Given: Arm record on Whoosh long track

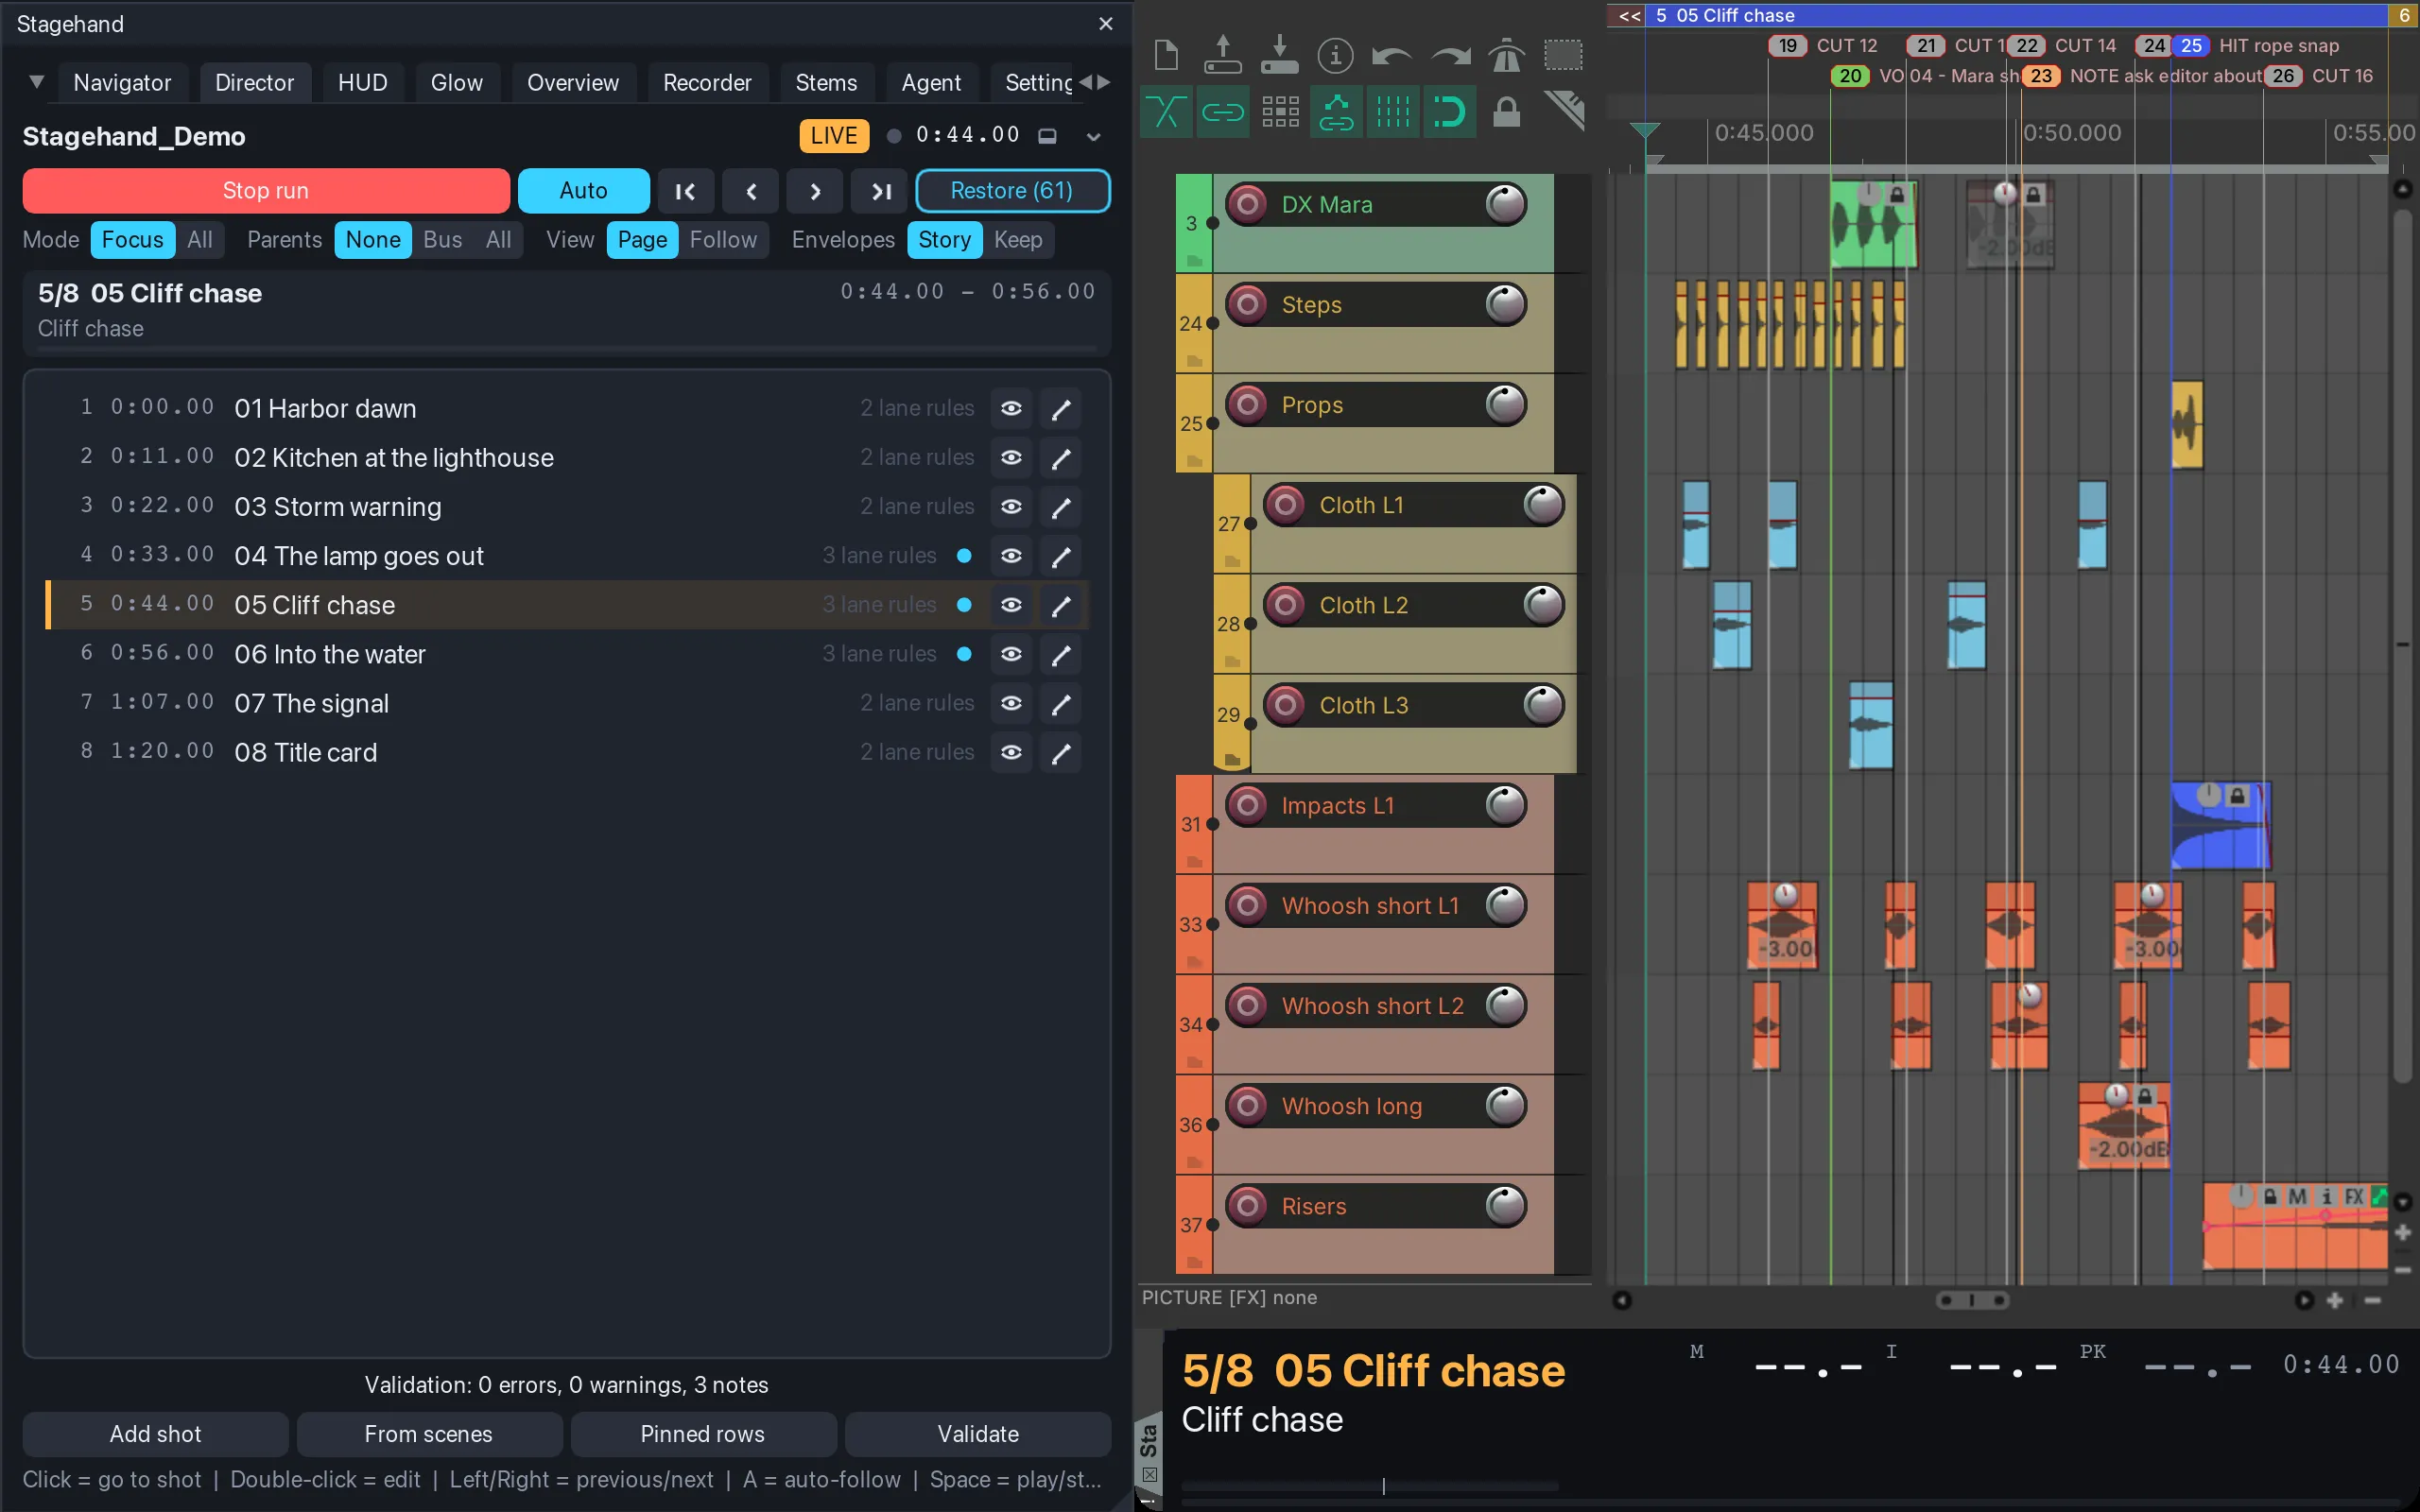Looking at the screenshot, I should (x=1247, y=1106).
